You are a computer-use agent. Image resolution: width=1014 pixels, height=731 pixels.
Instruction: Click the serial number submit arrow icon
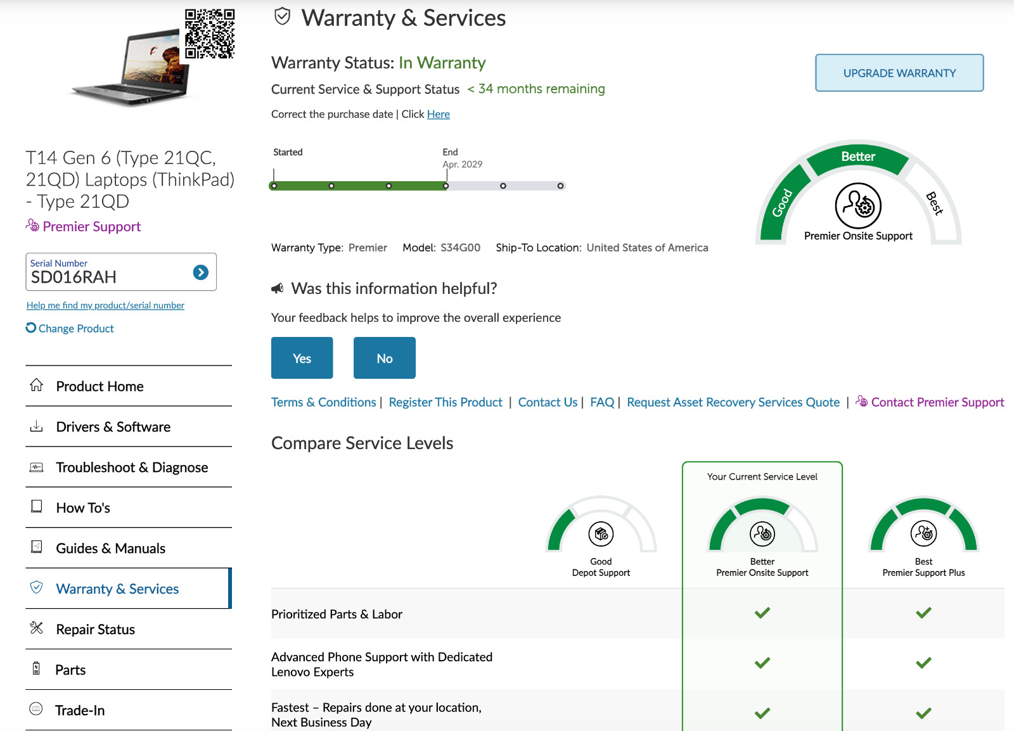200,272
